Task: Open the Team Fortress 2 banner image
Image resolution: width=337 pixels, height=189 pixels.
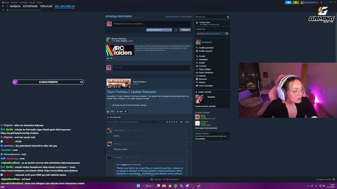Action: [x=118, y=83]
